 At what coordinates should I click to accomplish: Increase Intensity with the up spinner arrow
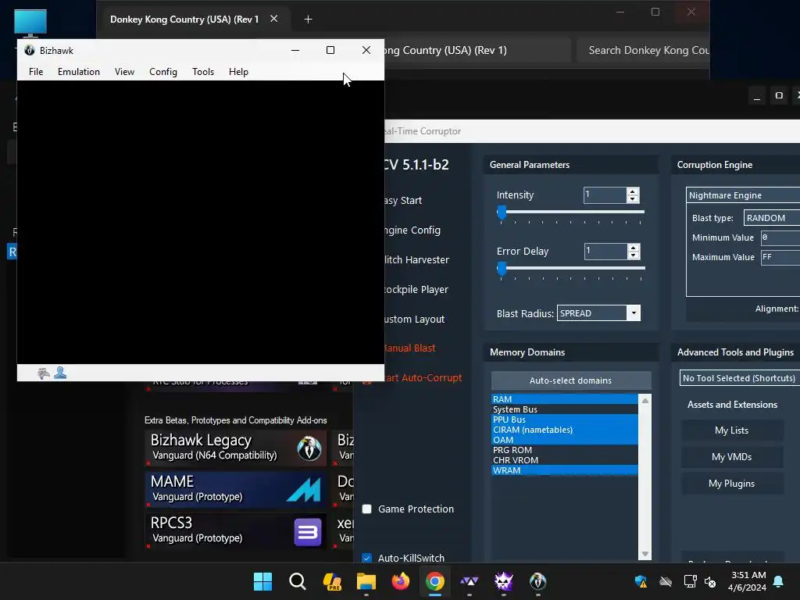pyautogui.click(x=633, y=191)
